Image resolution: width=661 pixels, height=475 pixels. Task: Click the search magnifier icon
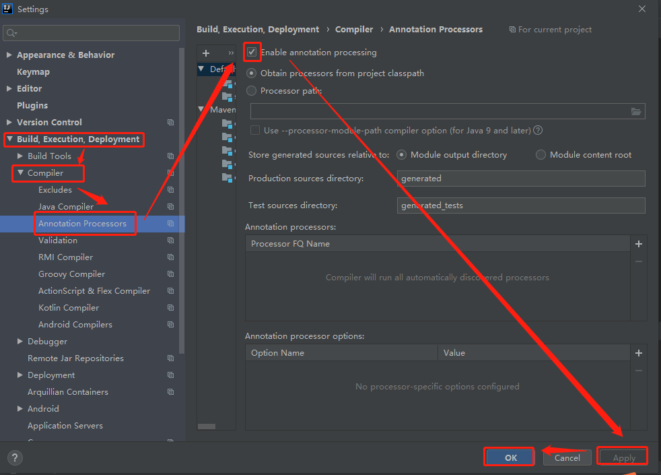point(11,33)
